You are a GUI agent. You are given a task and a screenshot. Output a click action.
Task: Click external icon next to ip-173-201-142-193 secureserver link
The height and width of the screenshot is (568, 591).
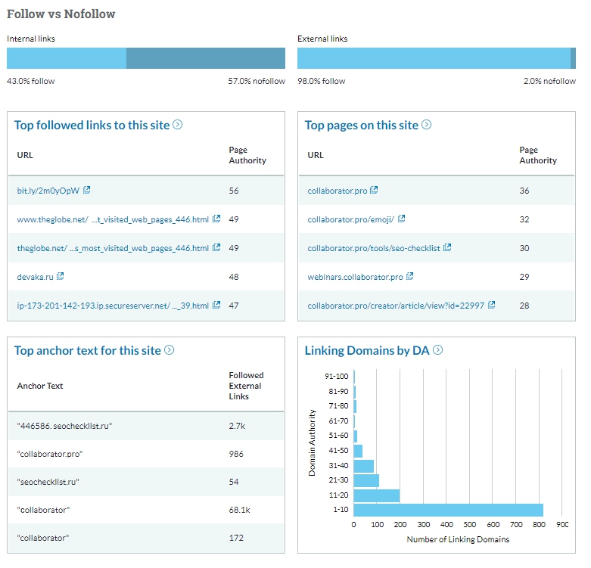[x=216, y=306]
